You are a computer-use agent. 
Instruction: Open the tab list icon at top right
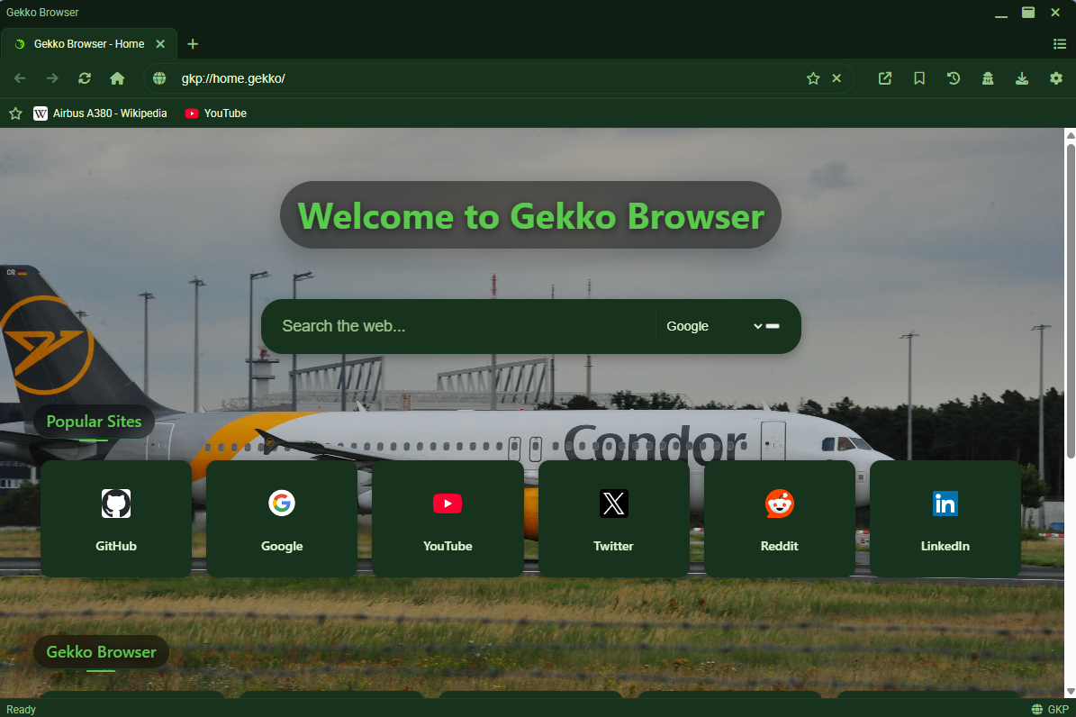pos(1060,44)
